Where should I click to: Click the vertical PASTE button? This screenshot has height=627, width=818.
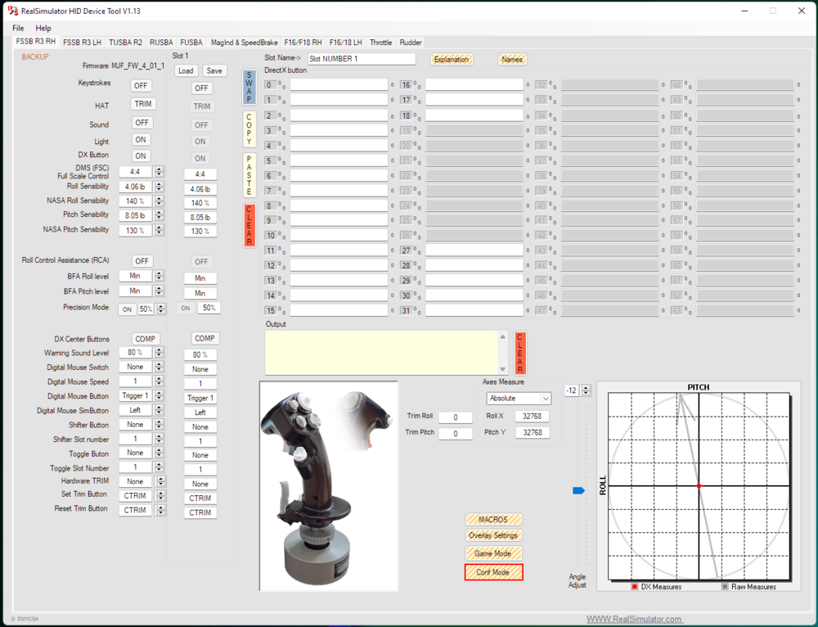click(x=249, y=174)
